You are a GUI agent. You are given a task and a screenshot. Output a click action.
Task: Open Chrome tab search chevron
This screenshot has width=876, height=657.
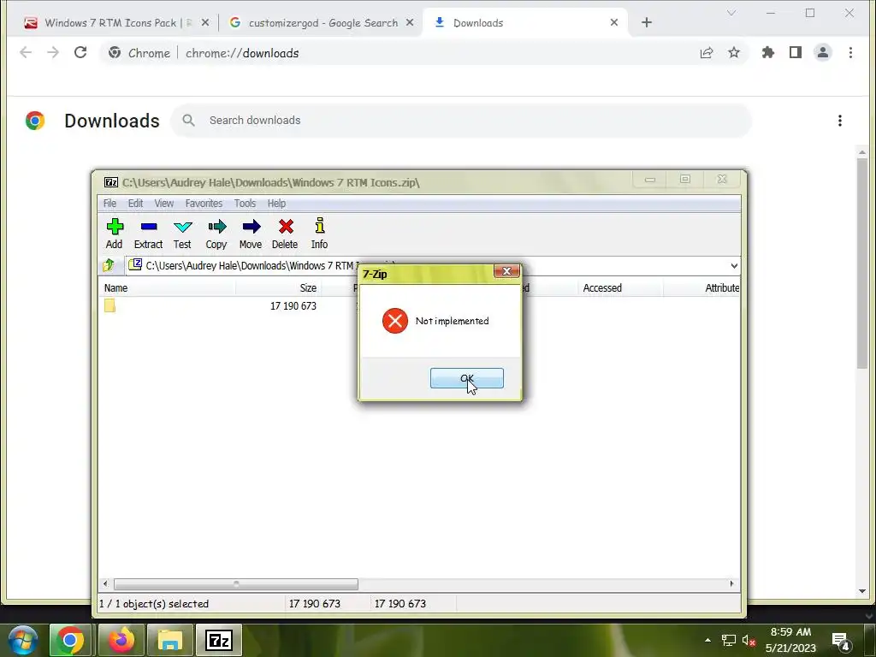click(x=731, y=13)
